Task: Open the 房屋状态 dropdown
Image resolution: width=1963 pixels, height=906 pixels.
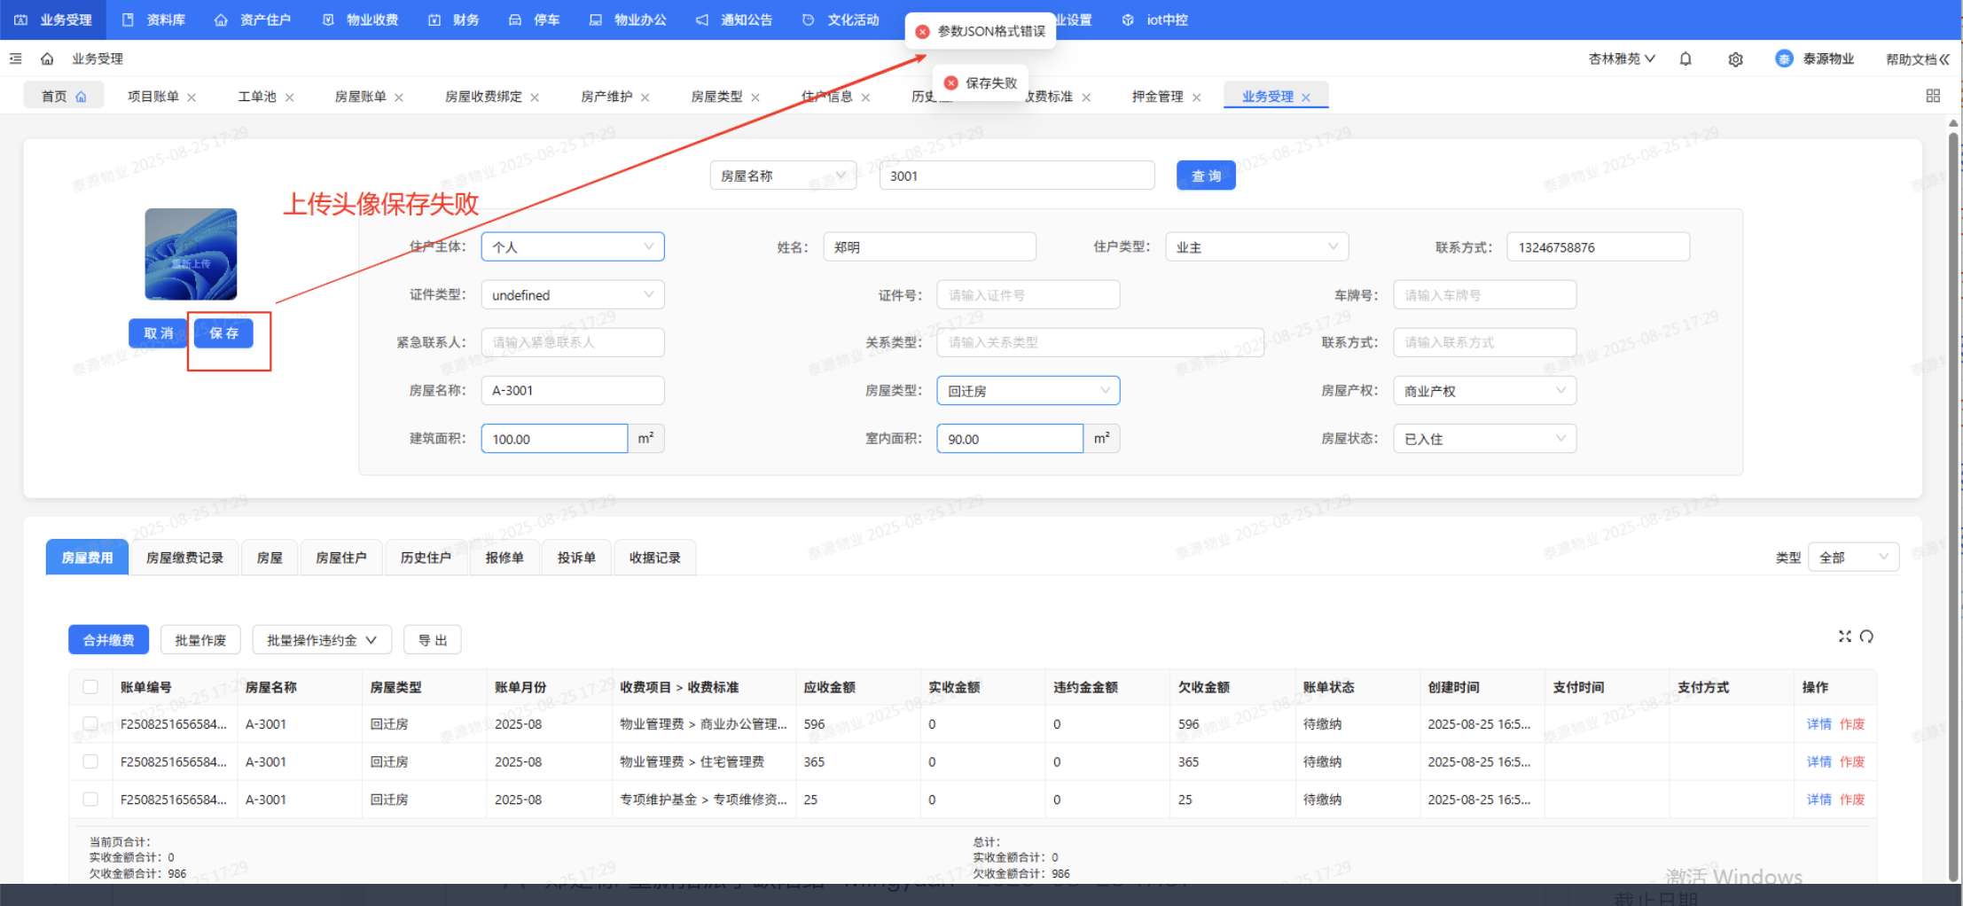Action: 1483,439
